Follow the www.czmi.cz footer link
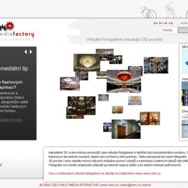The image size is (188, 188). pos(109,185)
